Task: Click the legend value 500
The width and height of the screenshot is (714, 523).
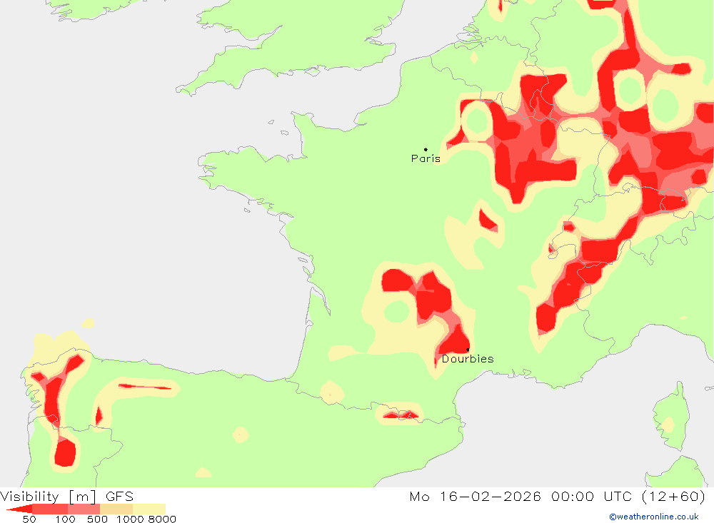Action: click(97, 519)
